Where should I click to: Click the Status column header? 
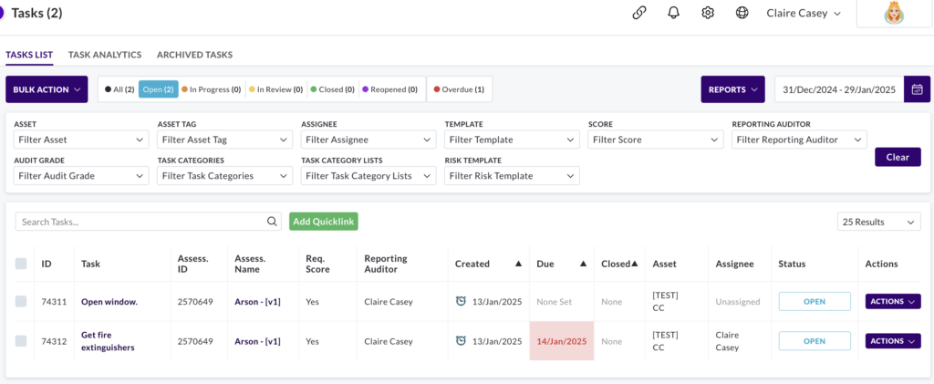(x=792, y=264)
